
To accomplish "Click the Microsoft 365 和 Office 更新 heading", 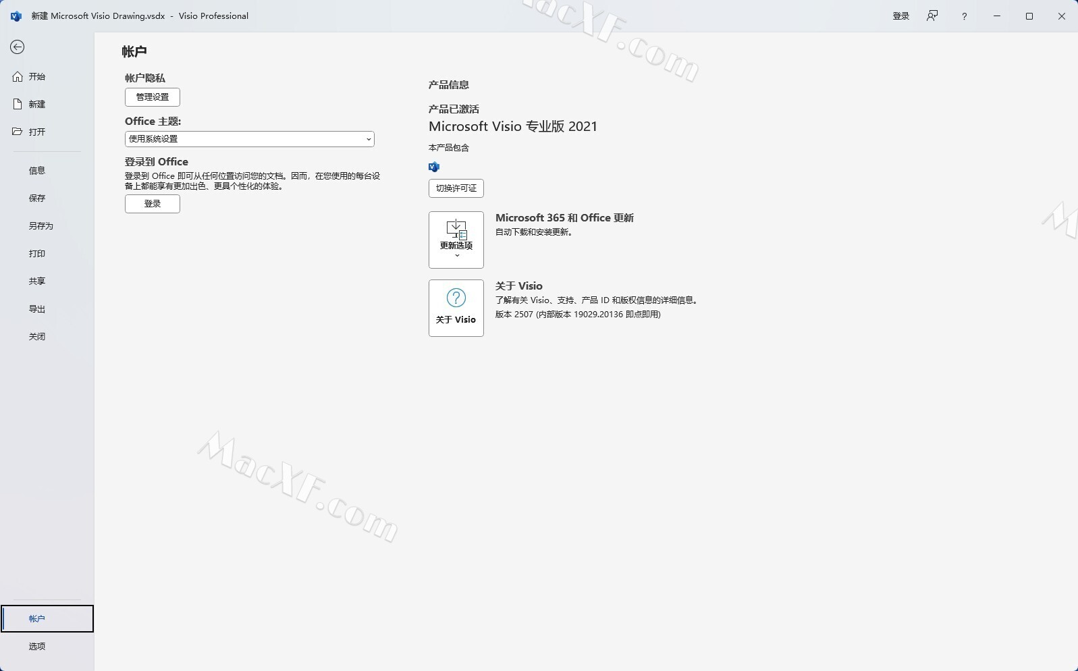I will 564,218.
